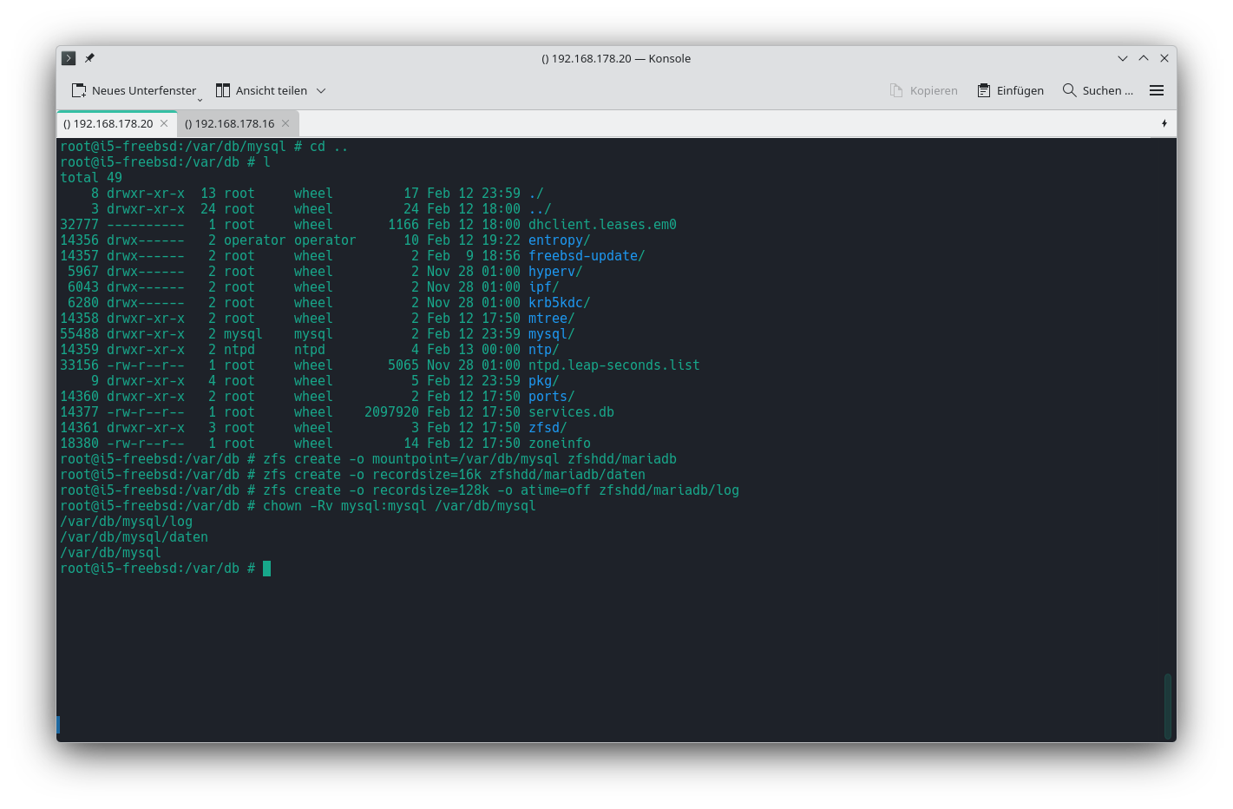
Task: Close the 192.168.178.16 tab
Action: coord(285,123)
